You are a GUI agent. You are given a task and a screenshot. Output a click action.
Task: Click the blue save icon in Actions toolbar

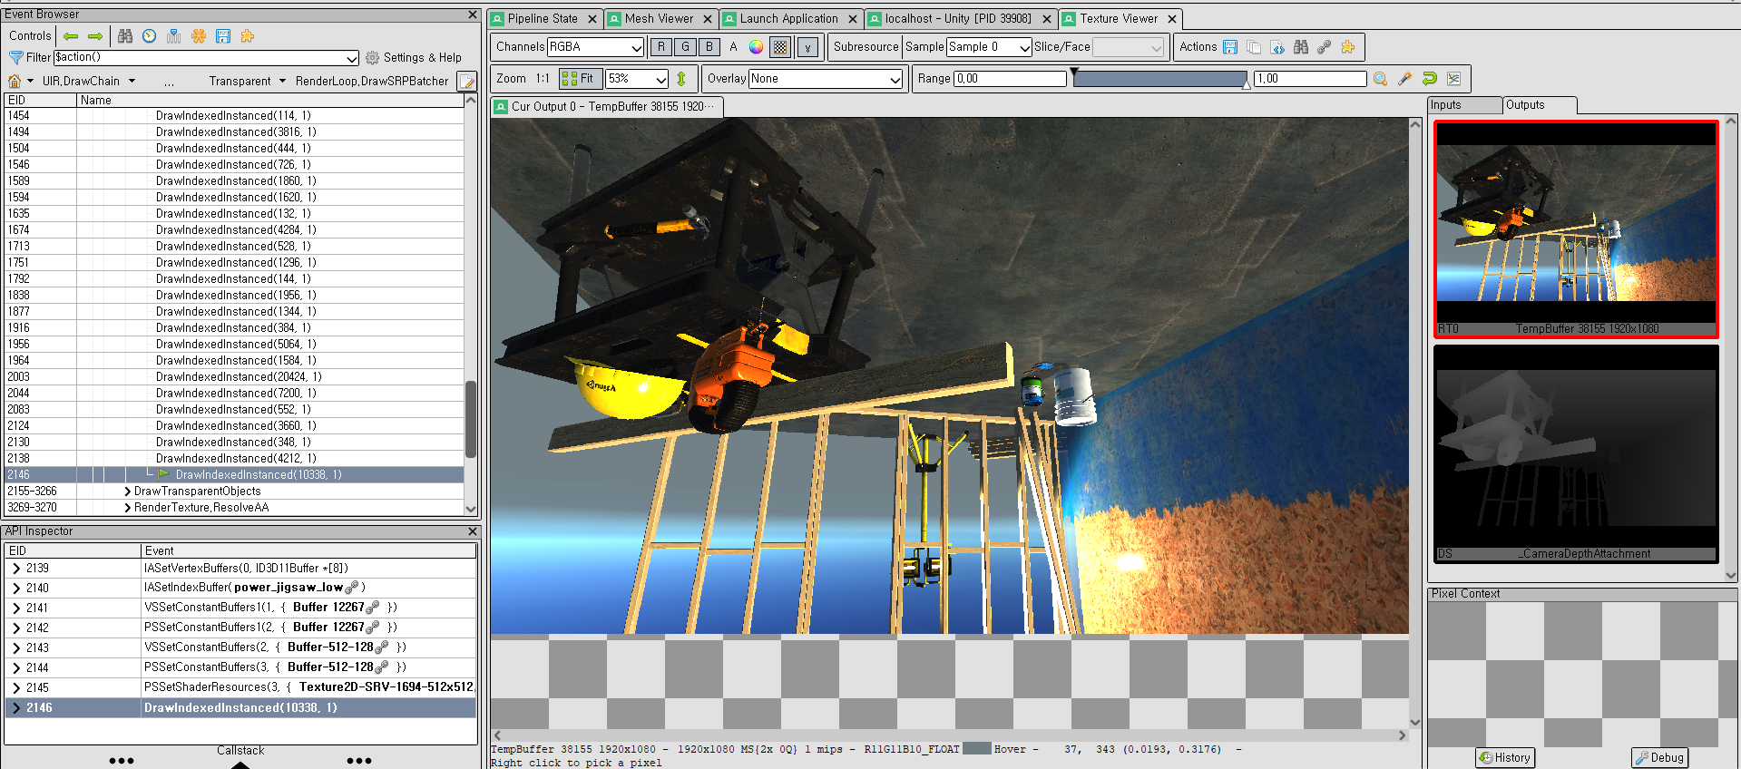1230,47
